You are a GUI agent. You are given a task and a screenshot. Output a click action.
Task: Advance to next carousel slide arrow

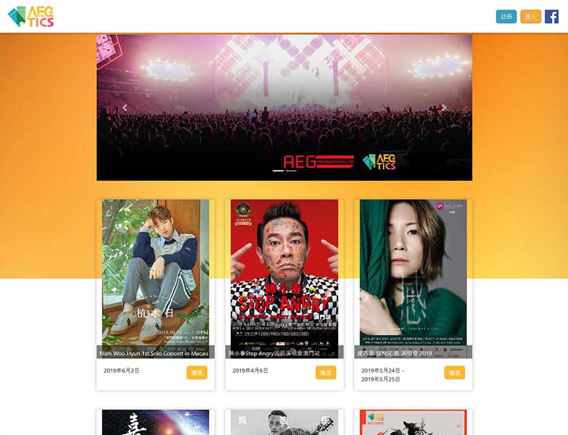(444, 108)
